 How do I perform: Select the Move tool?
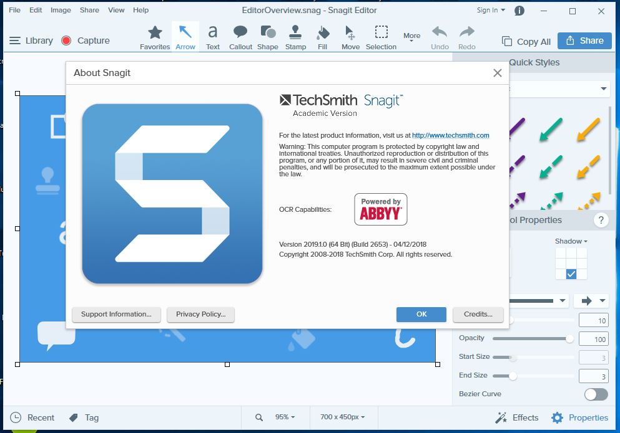coord(350,37)
